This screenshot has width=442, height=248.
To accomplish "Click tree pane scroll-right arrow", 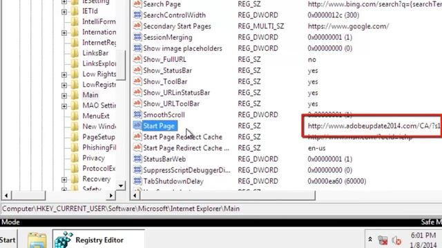I will tap(110, 196).
